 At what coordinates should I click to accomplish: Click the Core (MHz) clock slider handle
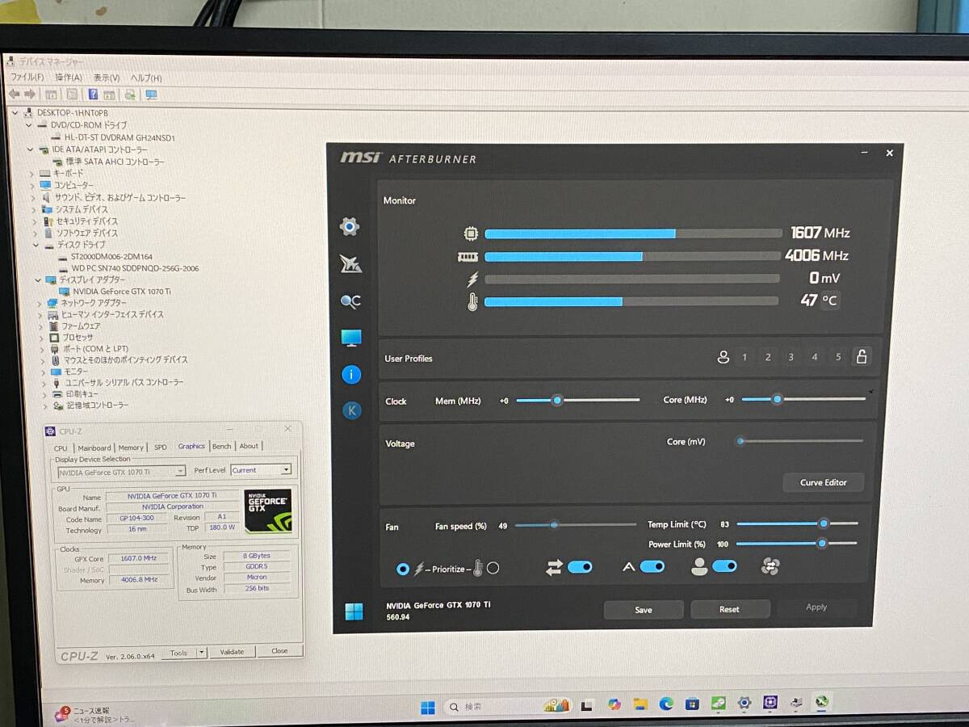(x=777, y=398)
